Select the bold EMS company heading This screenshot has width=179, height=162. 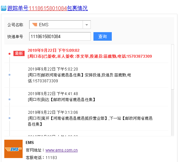pos(30,142)
